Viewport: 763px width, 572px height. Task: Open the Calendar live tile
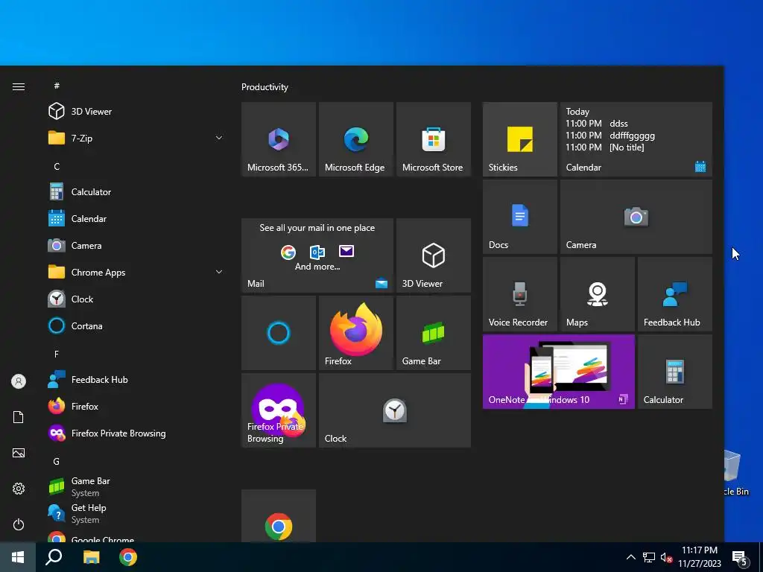click(x=636, y=139)
